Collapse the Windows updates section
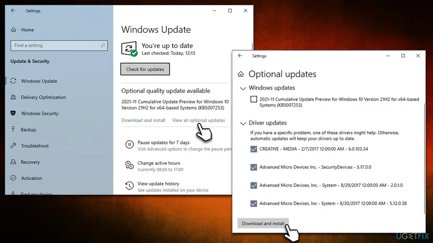 click(243, 88)
